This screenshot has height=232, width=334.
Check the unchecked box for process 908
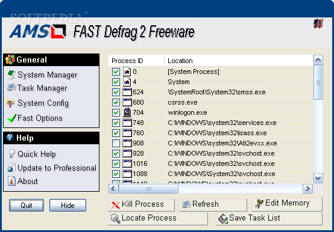point(116,143)
